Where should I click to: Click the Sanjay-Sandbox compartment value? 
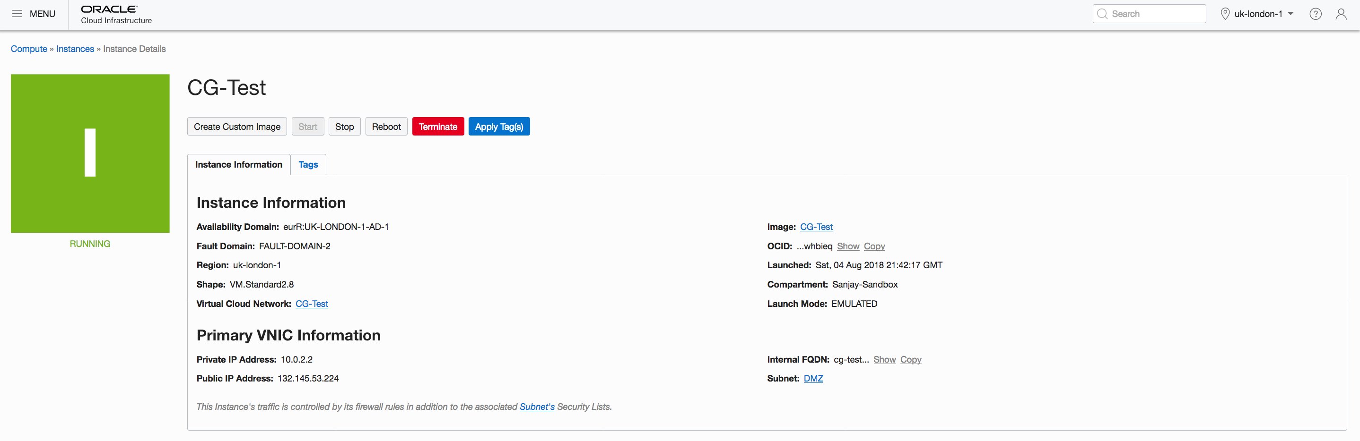pyautogui.click(x=865, y=285)
